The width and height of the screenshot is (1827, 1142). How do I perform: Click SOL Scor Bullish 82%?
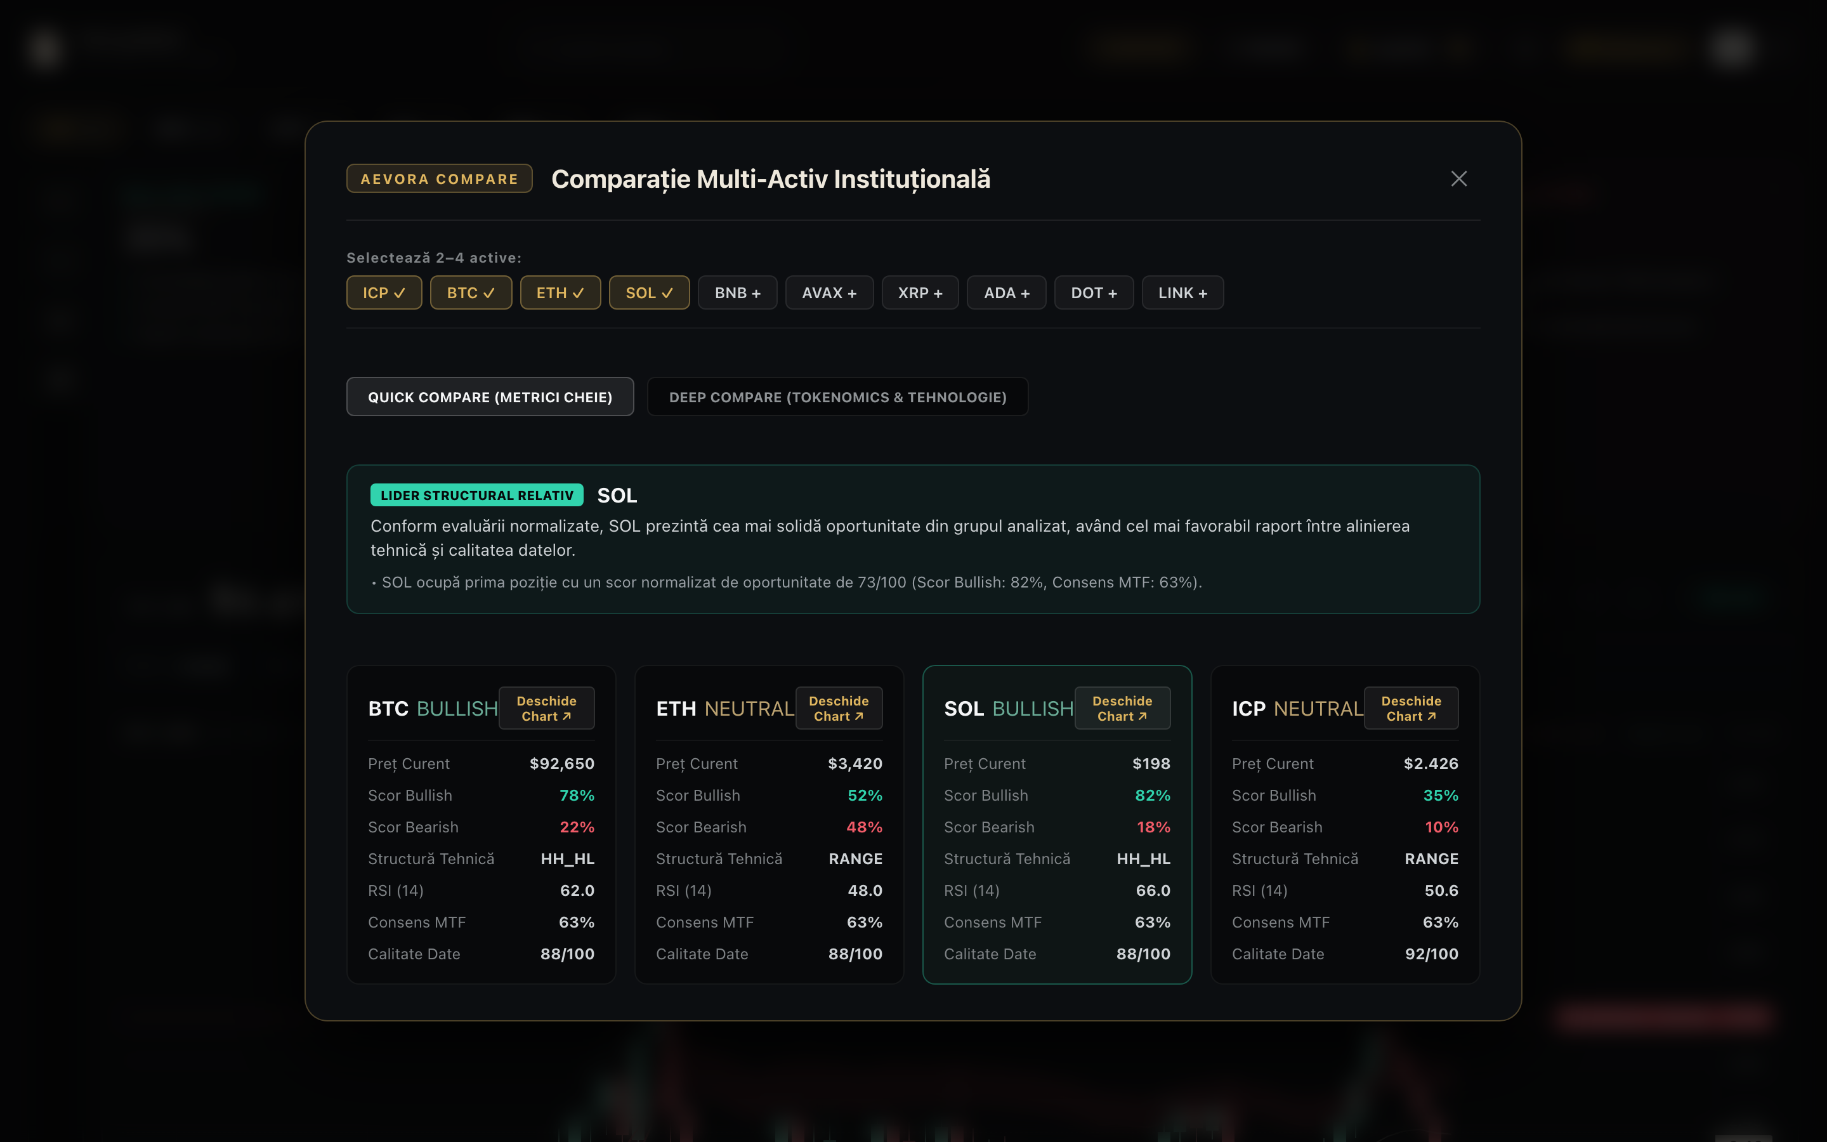(1153, 796)
